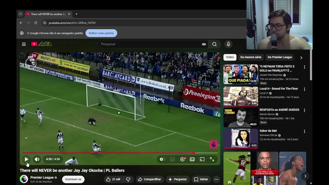Dislike the video
329x185 pixels.
pyautogui.click(x=128, y=179)
